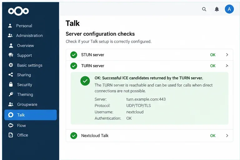240x160 pixels.
Task: Open Groupware settings in the sidebar
Action: click(27, 104)
